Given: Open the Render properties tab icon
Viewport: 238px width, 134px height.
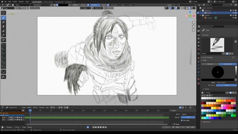Looking at the screenshot, I should tap(199, 35).
